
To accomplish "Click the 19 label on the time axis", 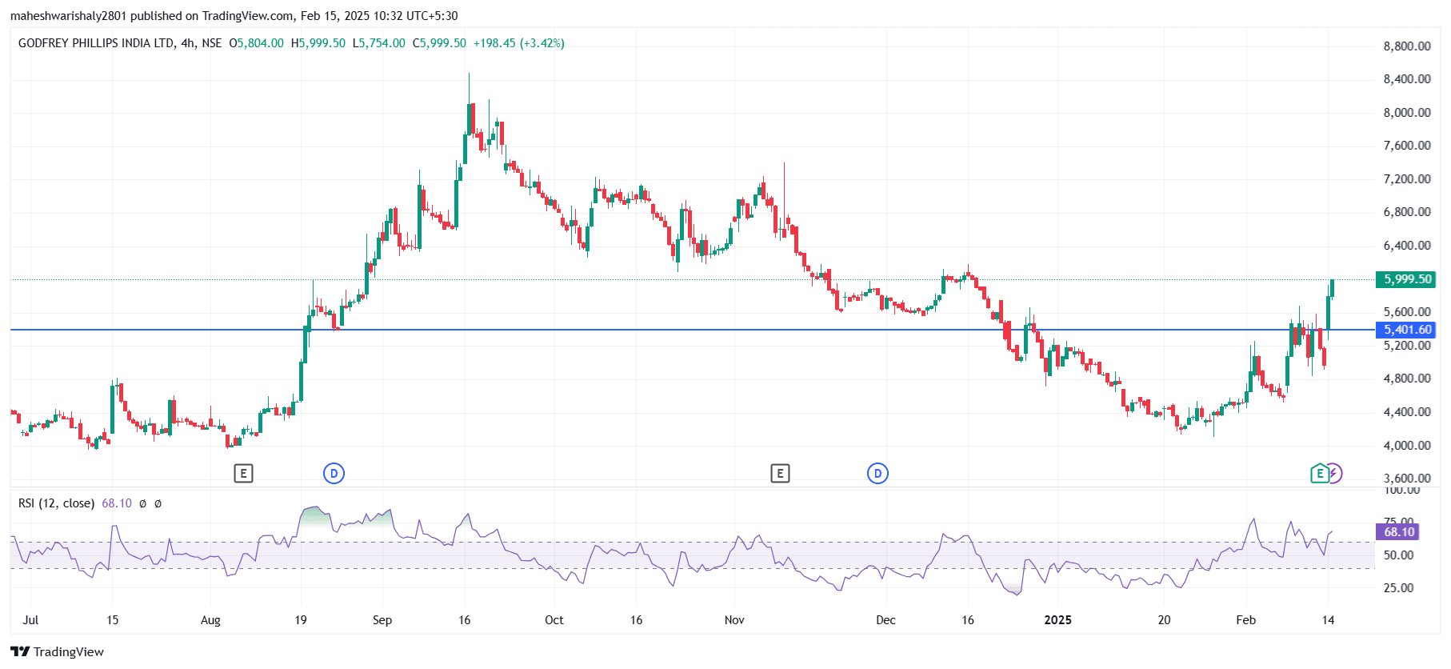I will pos(301,620).
